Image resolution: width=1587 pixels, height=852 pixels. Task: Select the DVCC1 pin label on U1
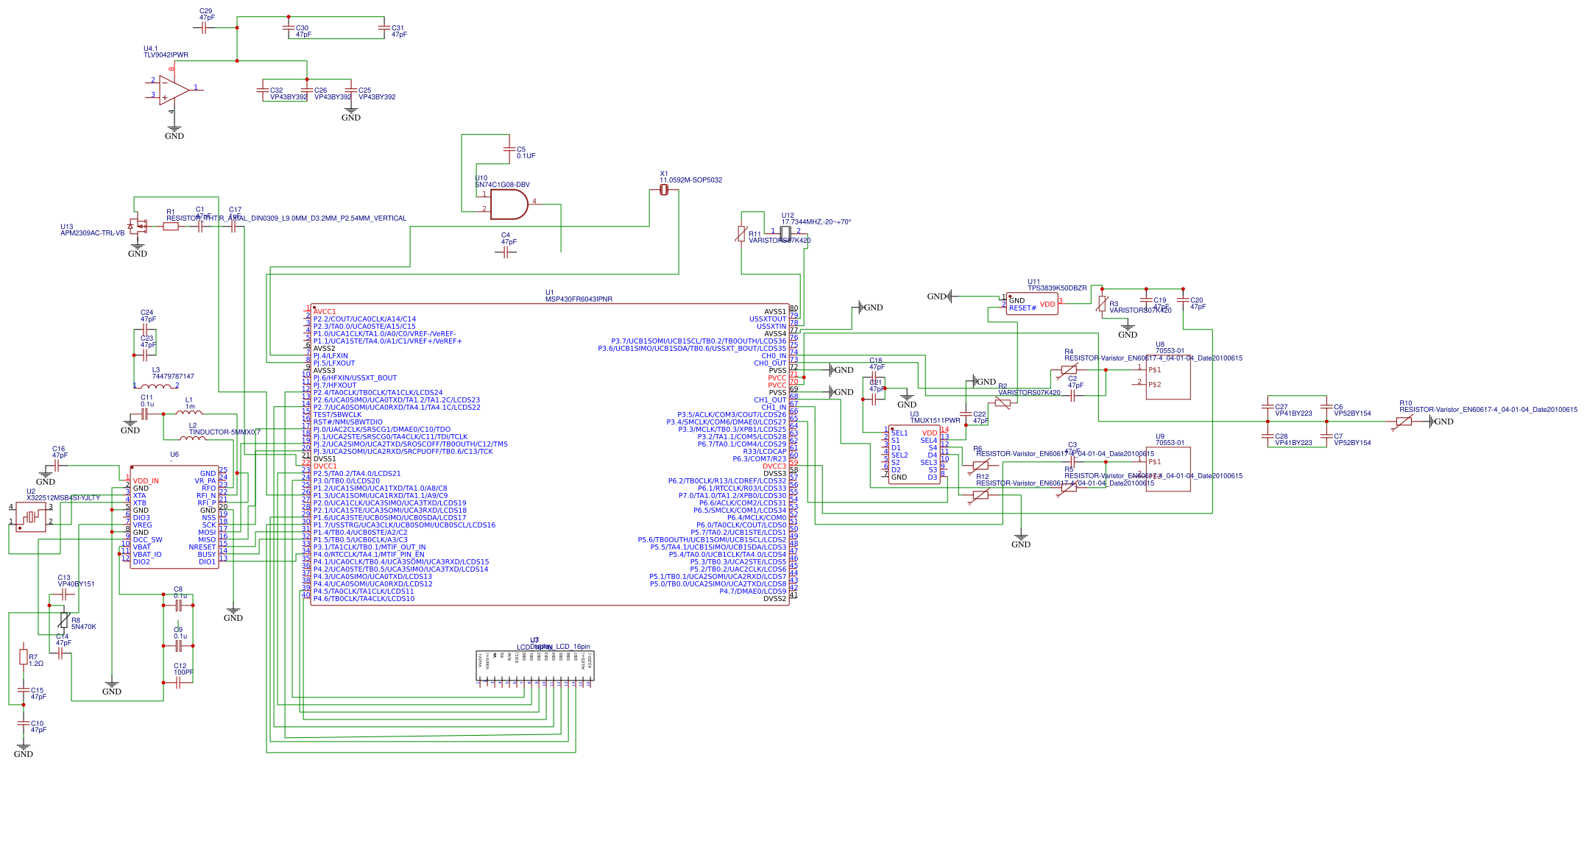(x=325, y=466)
